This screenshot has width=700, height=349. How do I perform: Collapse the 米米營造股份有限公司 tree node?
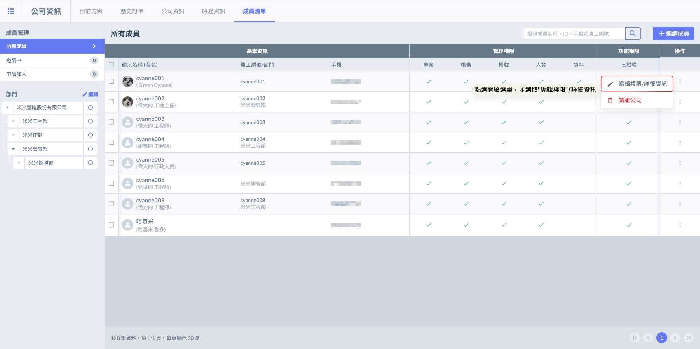(x=7, y=107)
